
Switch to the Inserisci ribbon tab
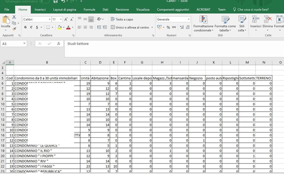pos(40,10)
